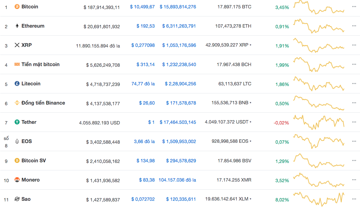
Task: Open the Bitcoin SV name link
Action: pos(34,161)
